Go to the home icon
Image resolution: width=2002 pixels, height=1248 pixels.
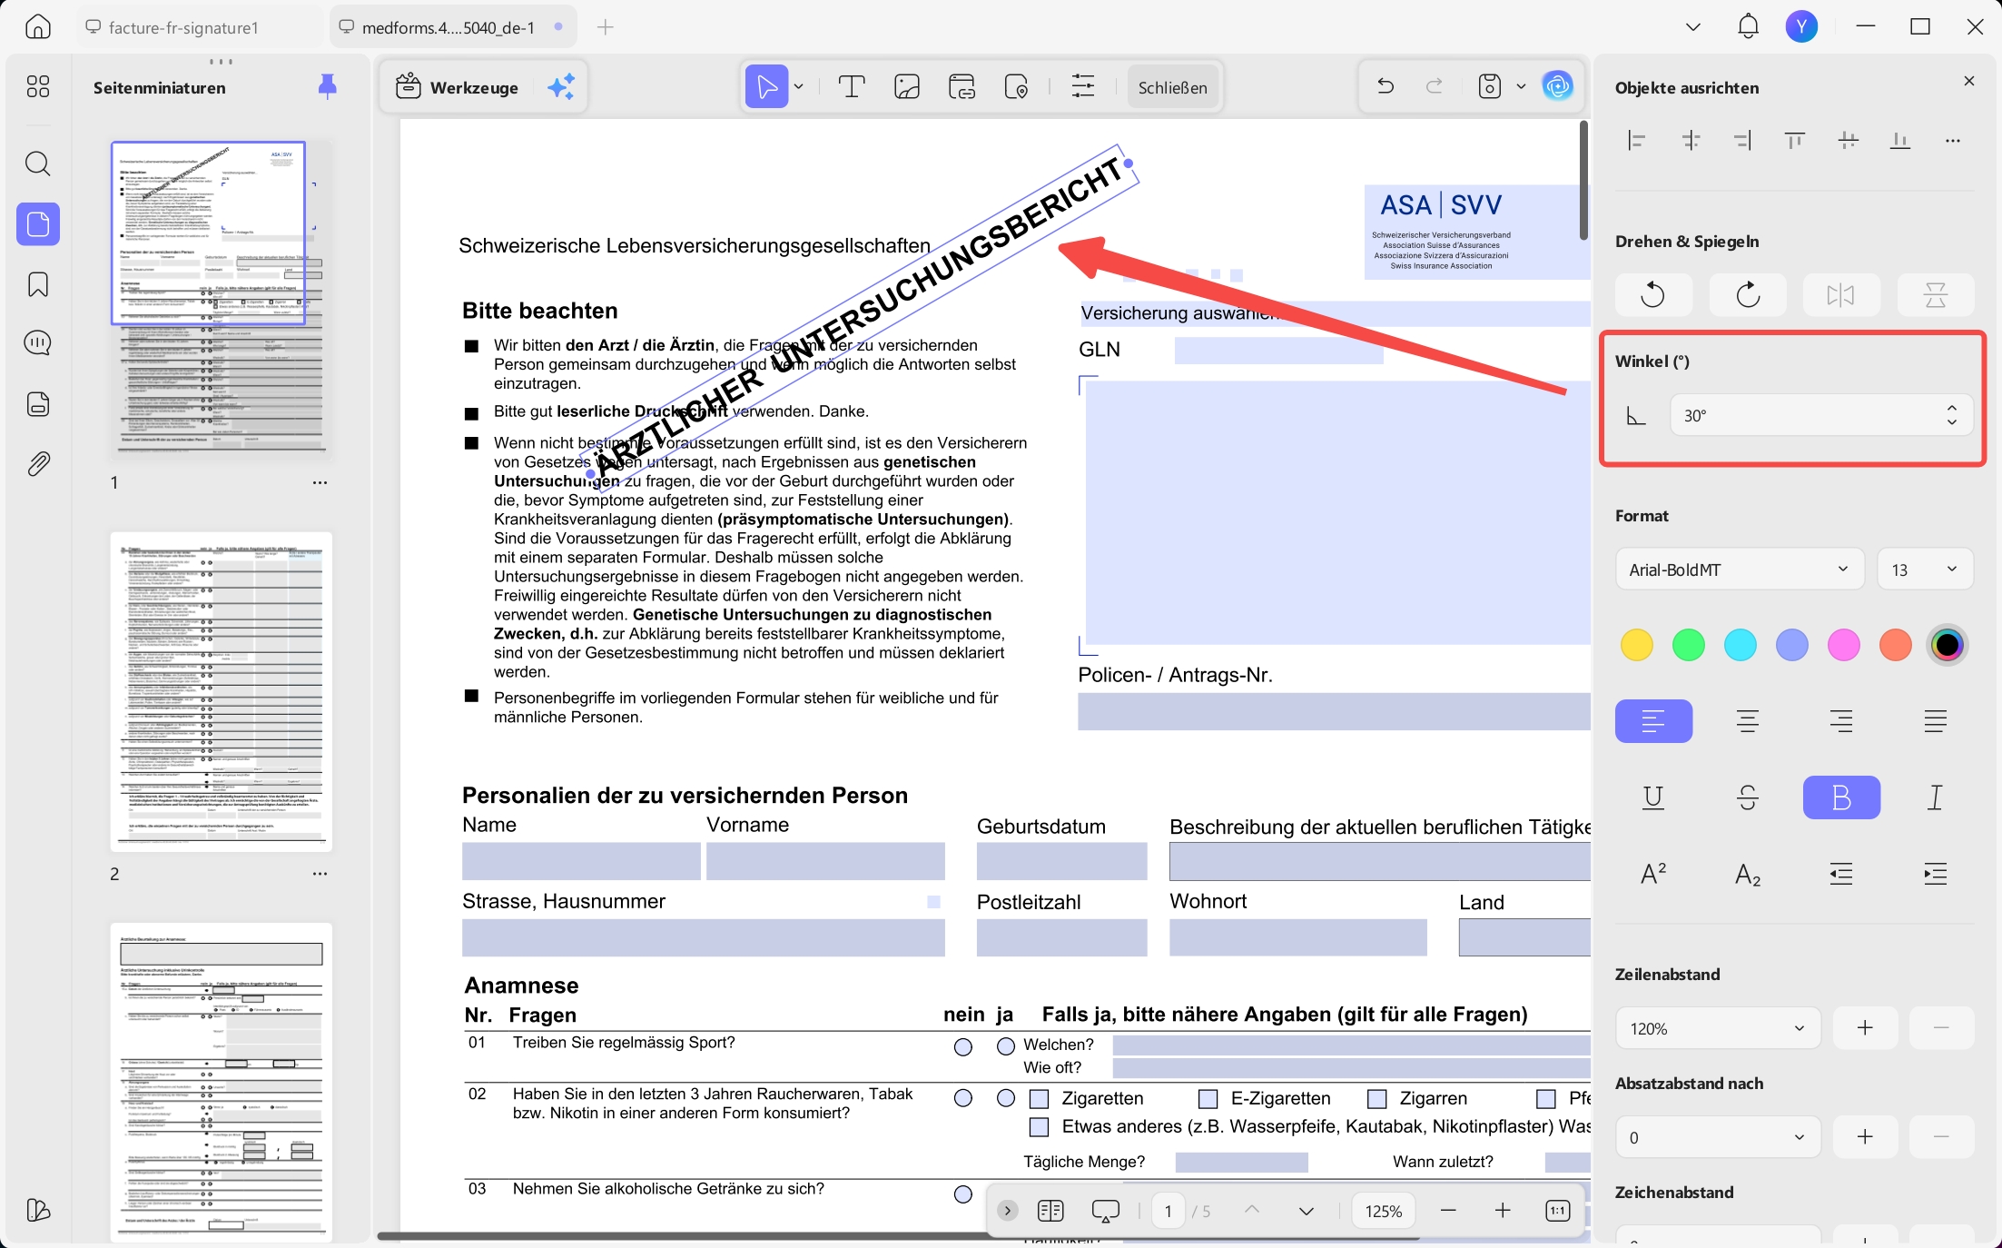(x=38, y=27)
